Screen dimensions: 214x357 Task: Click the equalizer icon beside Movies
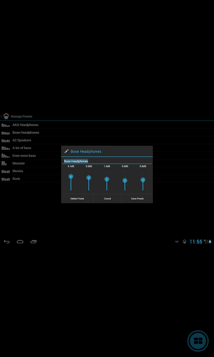(6, 171)
